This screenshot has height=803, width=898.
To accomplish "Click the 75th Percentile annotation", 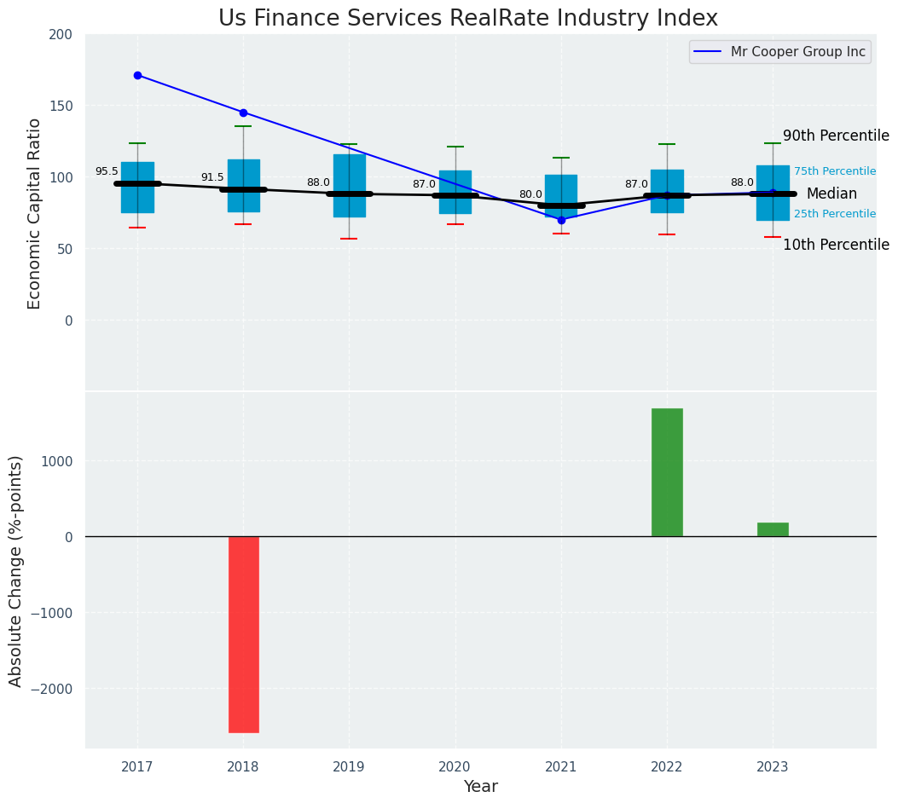I will pos(835,171).
